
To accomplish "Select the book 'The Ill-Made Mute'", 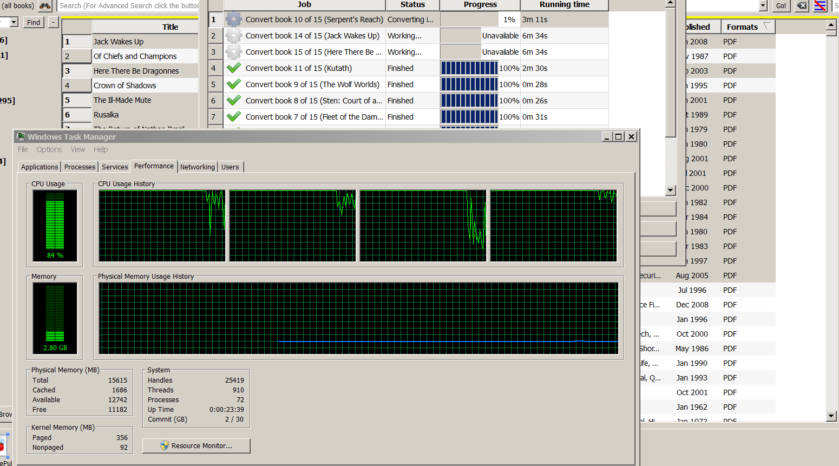I will tap(122, 100).
